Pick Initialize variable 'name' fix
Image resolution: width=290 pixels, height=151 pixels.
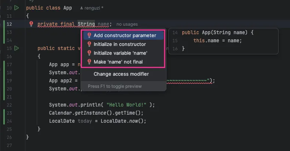120,53
